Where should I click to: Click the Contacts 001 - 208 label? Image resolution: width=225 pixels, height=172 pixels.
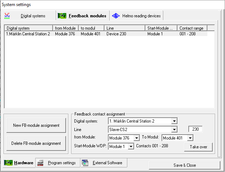(152, 146)
